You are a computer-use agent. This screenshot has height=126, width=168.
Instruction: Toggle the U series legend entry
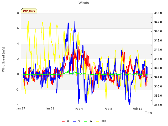[65, 121]
